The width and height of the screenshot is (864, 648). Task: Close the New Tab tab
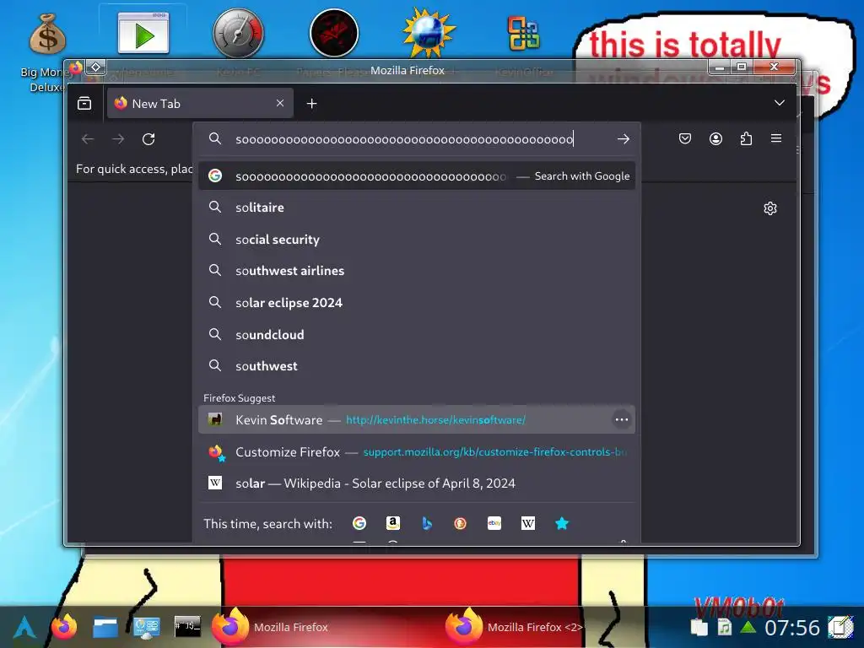click(x=280, y=103)
